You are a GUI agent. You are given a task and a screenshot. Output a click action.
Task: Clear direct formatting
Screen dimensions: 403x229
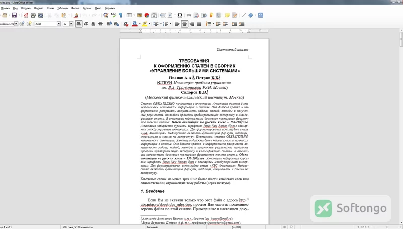point(126,24)
